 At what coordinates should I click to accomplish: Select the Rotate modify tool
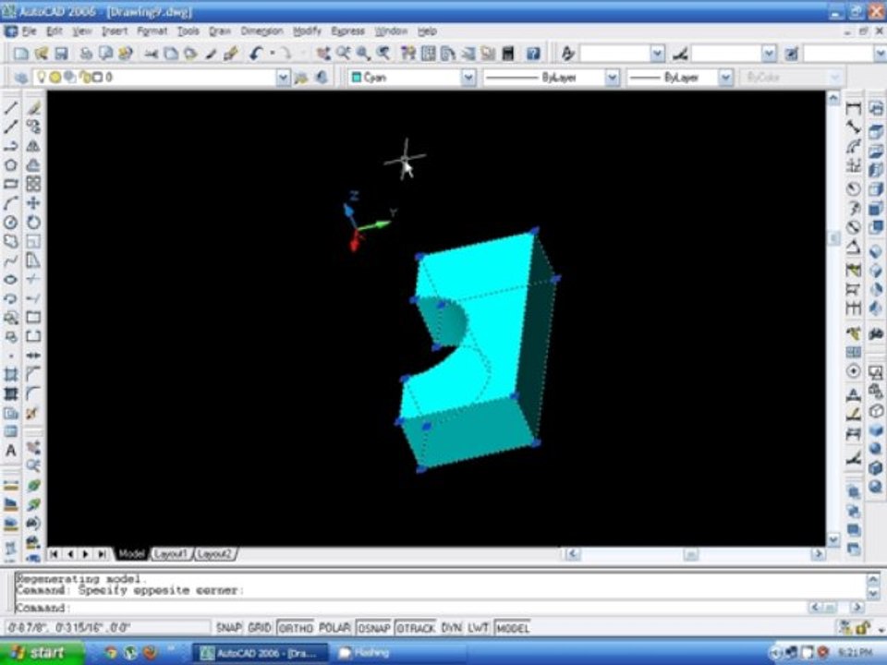(33, 223)
